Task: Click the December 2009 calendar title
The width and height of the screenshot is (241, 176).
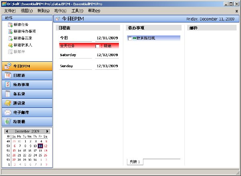Action: click(x=27, y=131)
